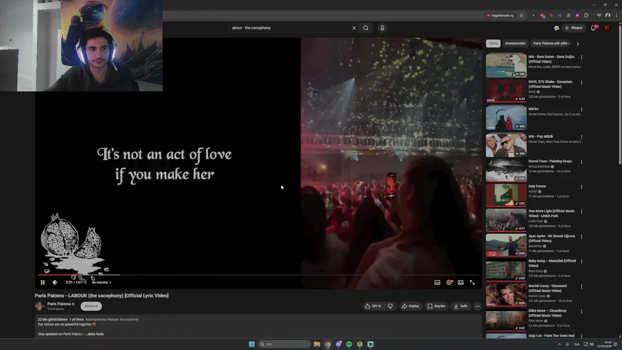Clear the search box with the X

[x=354, y=28]
